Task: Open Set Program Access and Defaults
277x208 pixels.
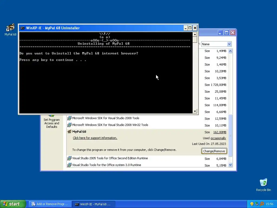Action: pos(52,123)
